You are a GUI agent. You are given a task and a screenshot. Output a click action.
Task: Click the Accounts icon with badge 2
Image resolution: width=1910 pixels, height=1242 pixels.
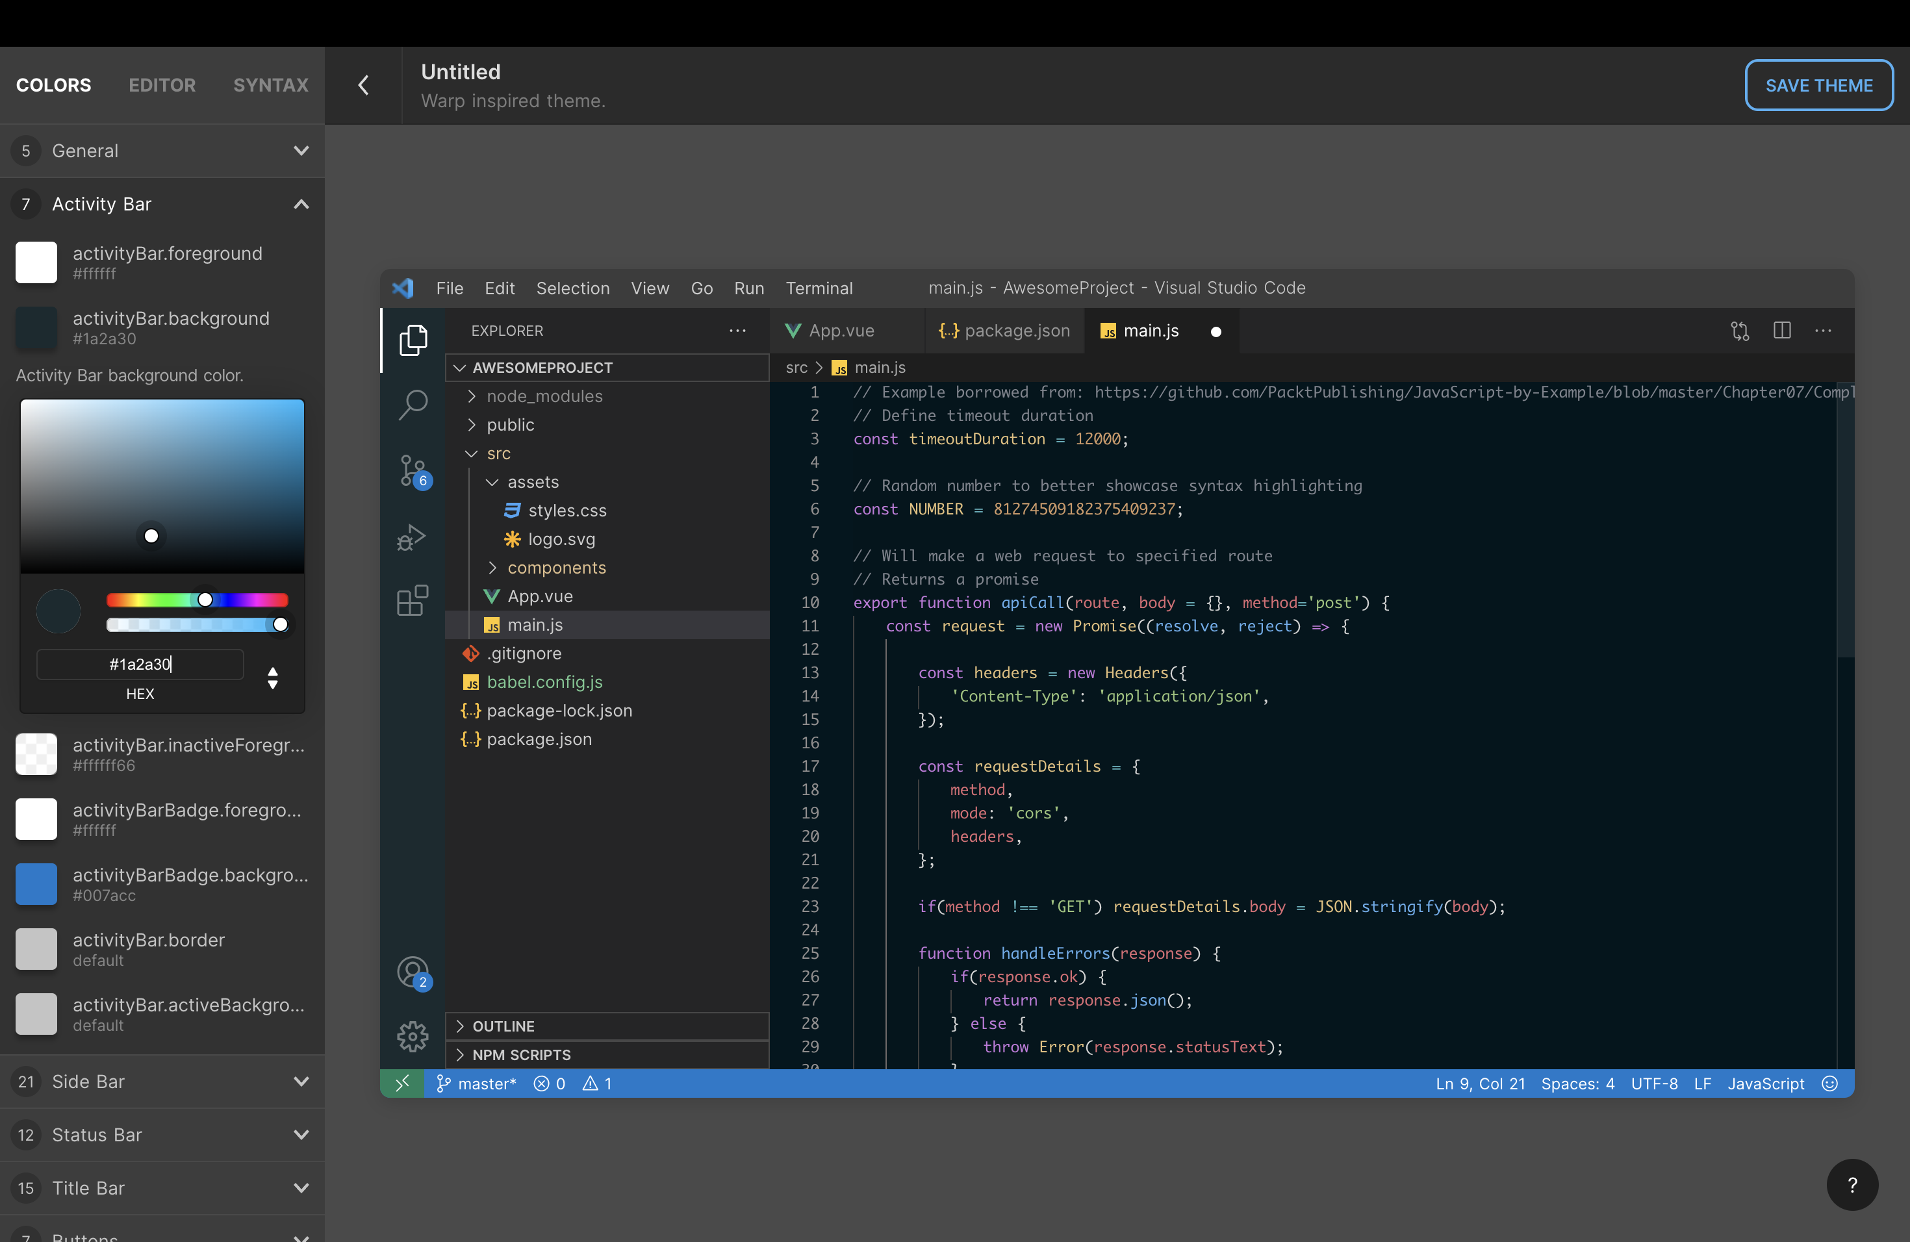point(413,972)
